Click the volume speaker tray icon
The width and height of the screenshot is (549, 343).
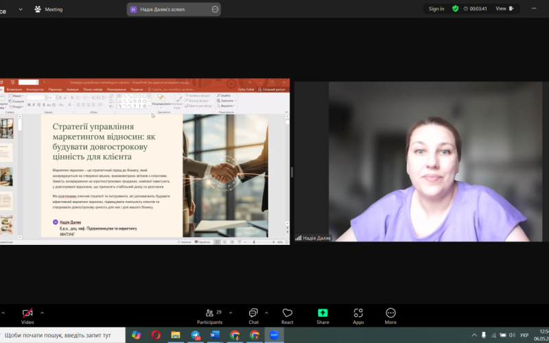512,335
